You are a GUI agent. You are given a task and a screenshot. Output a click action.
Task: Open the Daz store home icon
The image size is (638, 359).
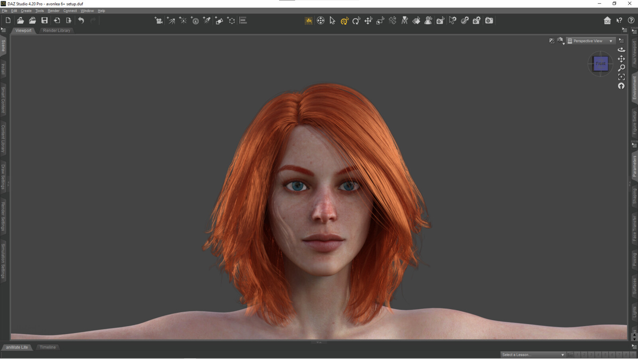607,20
